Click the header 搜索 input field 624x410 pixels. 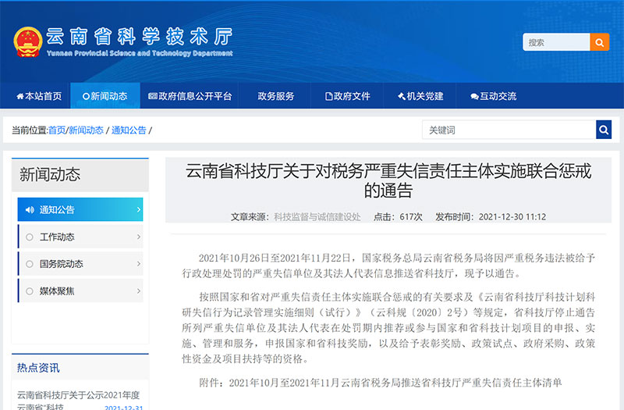tap(556, 42)
